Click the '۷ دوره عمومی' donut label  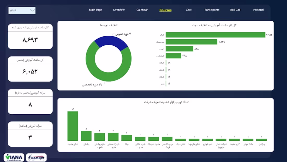pyautogui.click(x=123, y=34)
